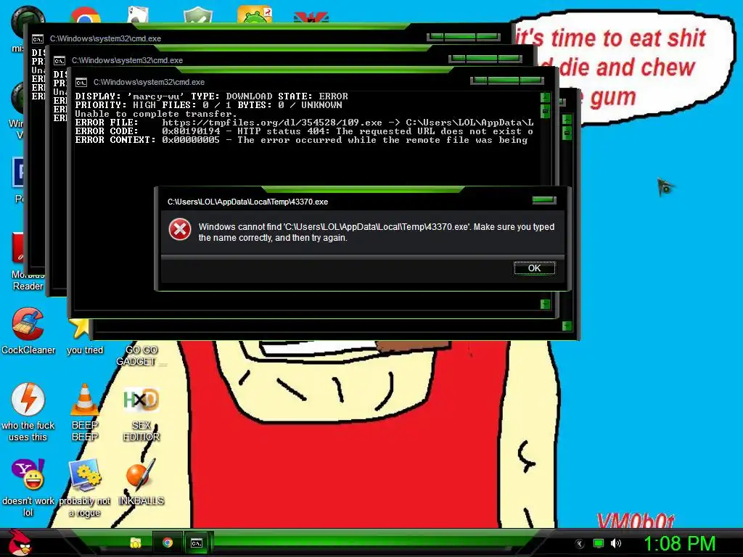Click scroll-down arrow in front cmd window
This screenshot has height=557, width=743.
[546, 304]
